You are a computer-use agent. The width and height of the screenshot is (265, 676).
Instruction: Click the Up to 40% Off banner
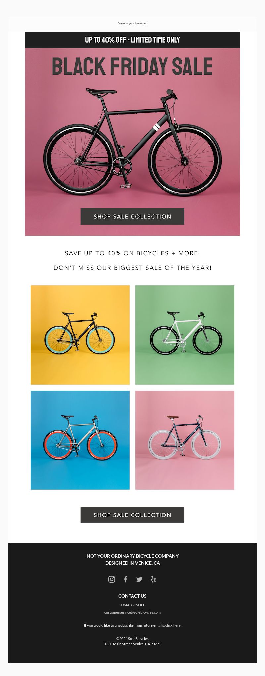(132, 40)
